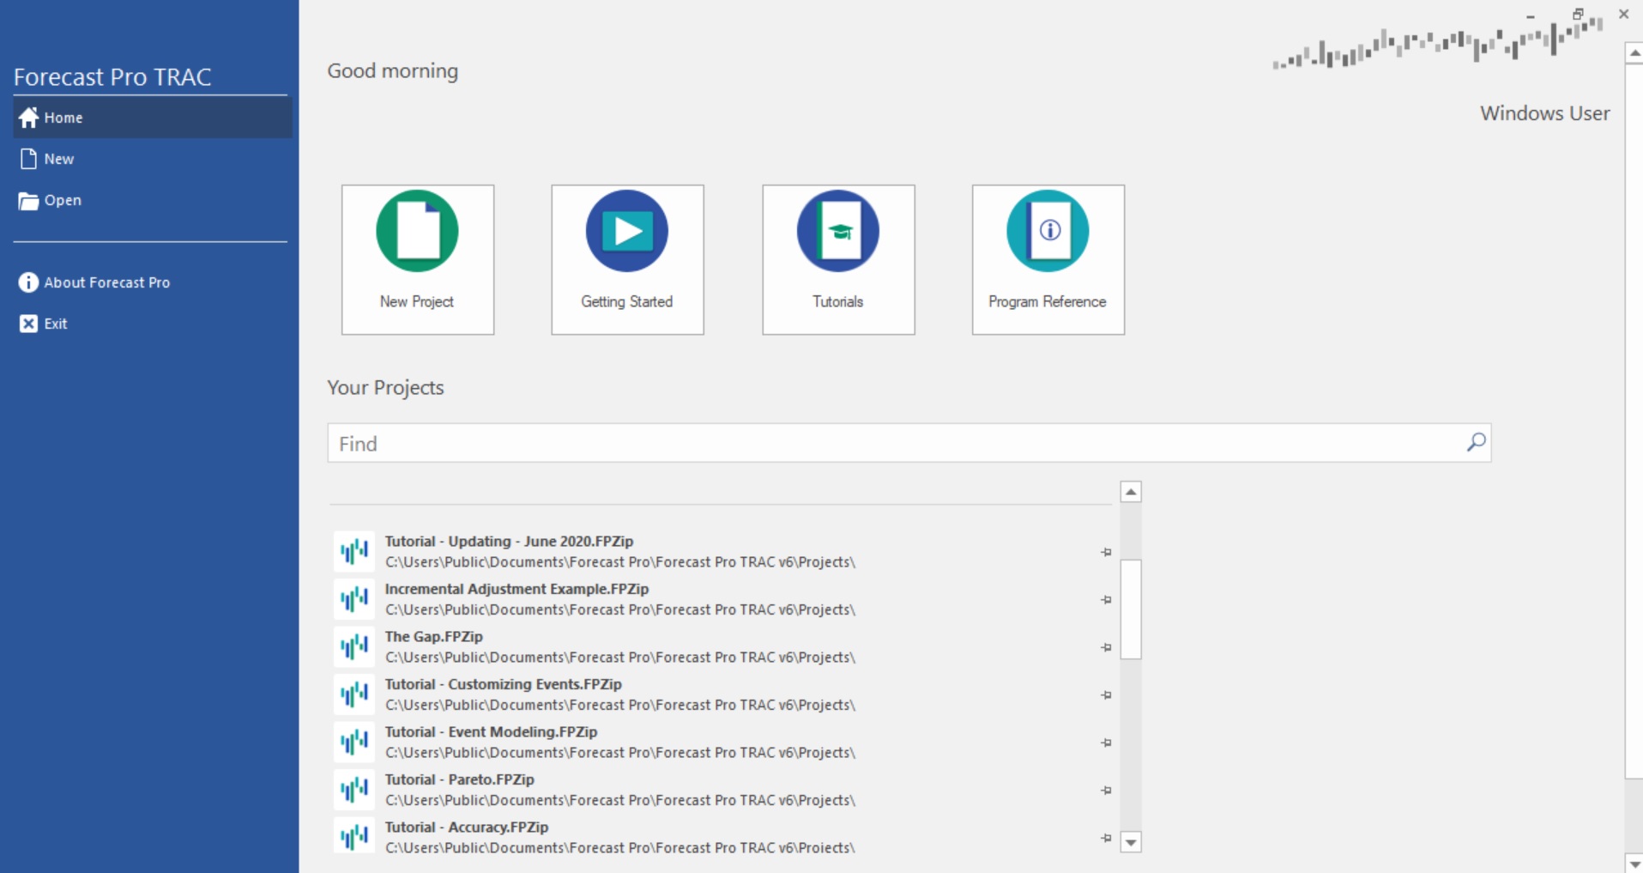The image size is (1643, 873).
Task: Click the Windows User name label
Action: [x=1545, y=113]
